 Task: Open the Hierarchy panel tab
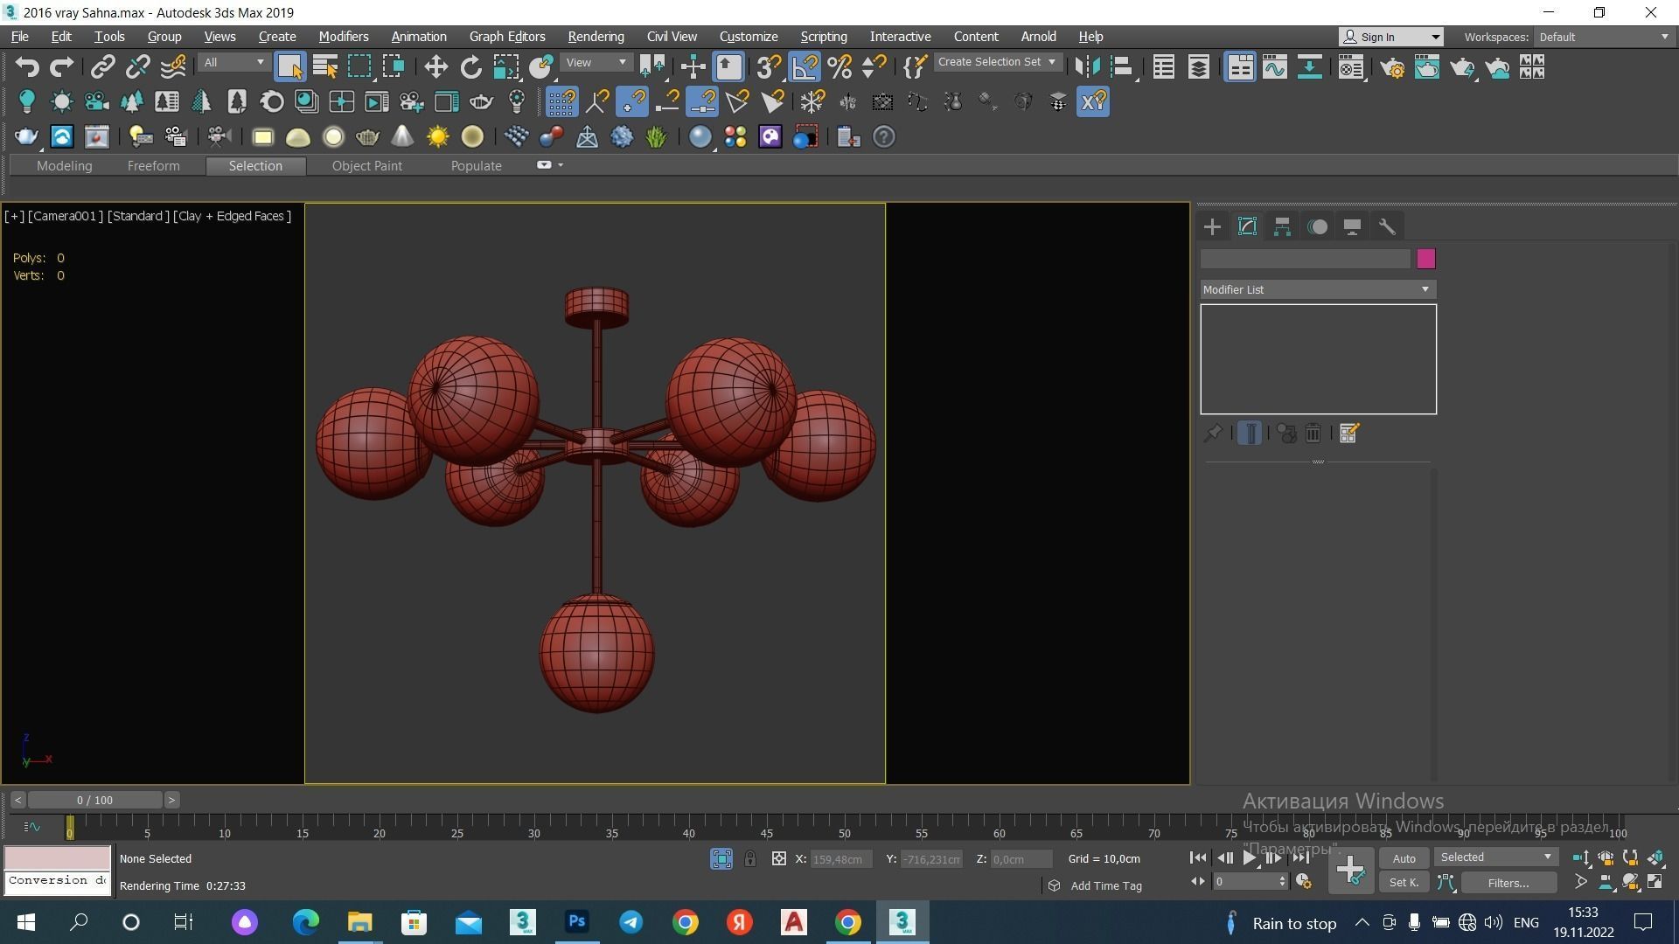1282,227
